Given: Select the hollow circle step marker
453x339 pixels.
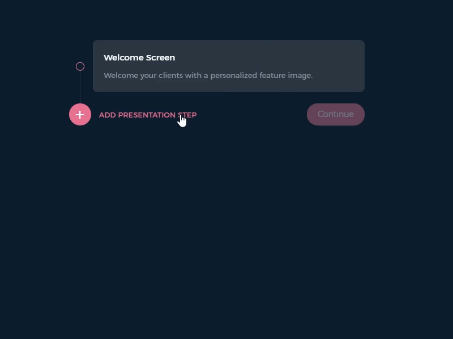Looking at the screenshot, I should (80, 67).
